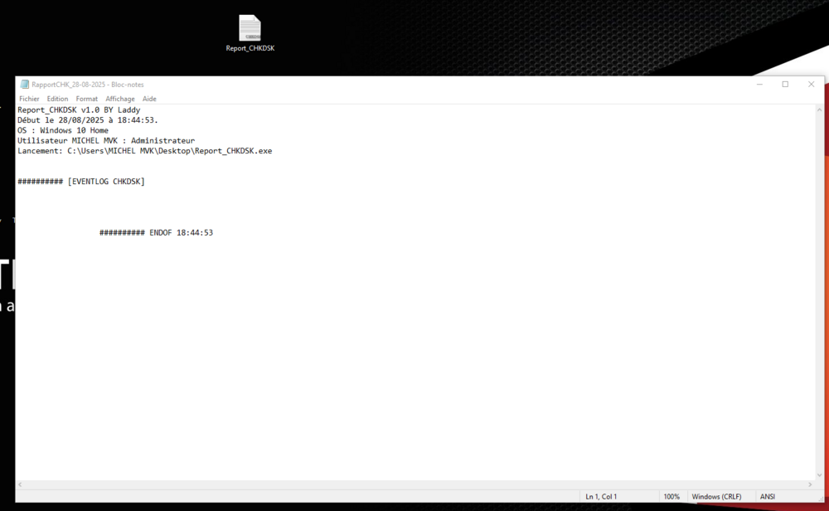
Task: Open the Affichage menu
Action: tap(120, 99)
